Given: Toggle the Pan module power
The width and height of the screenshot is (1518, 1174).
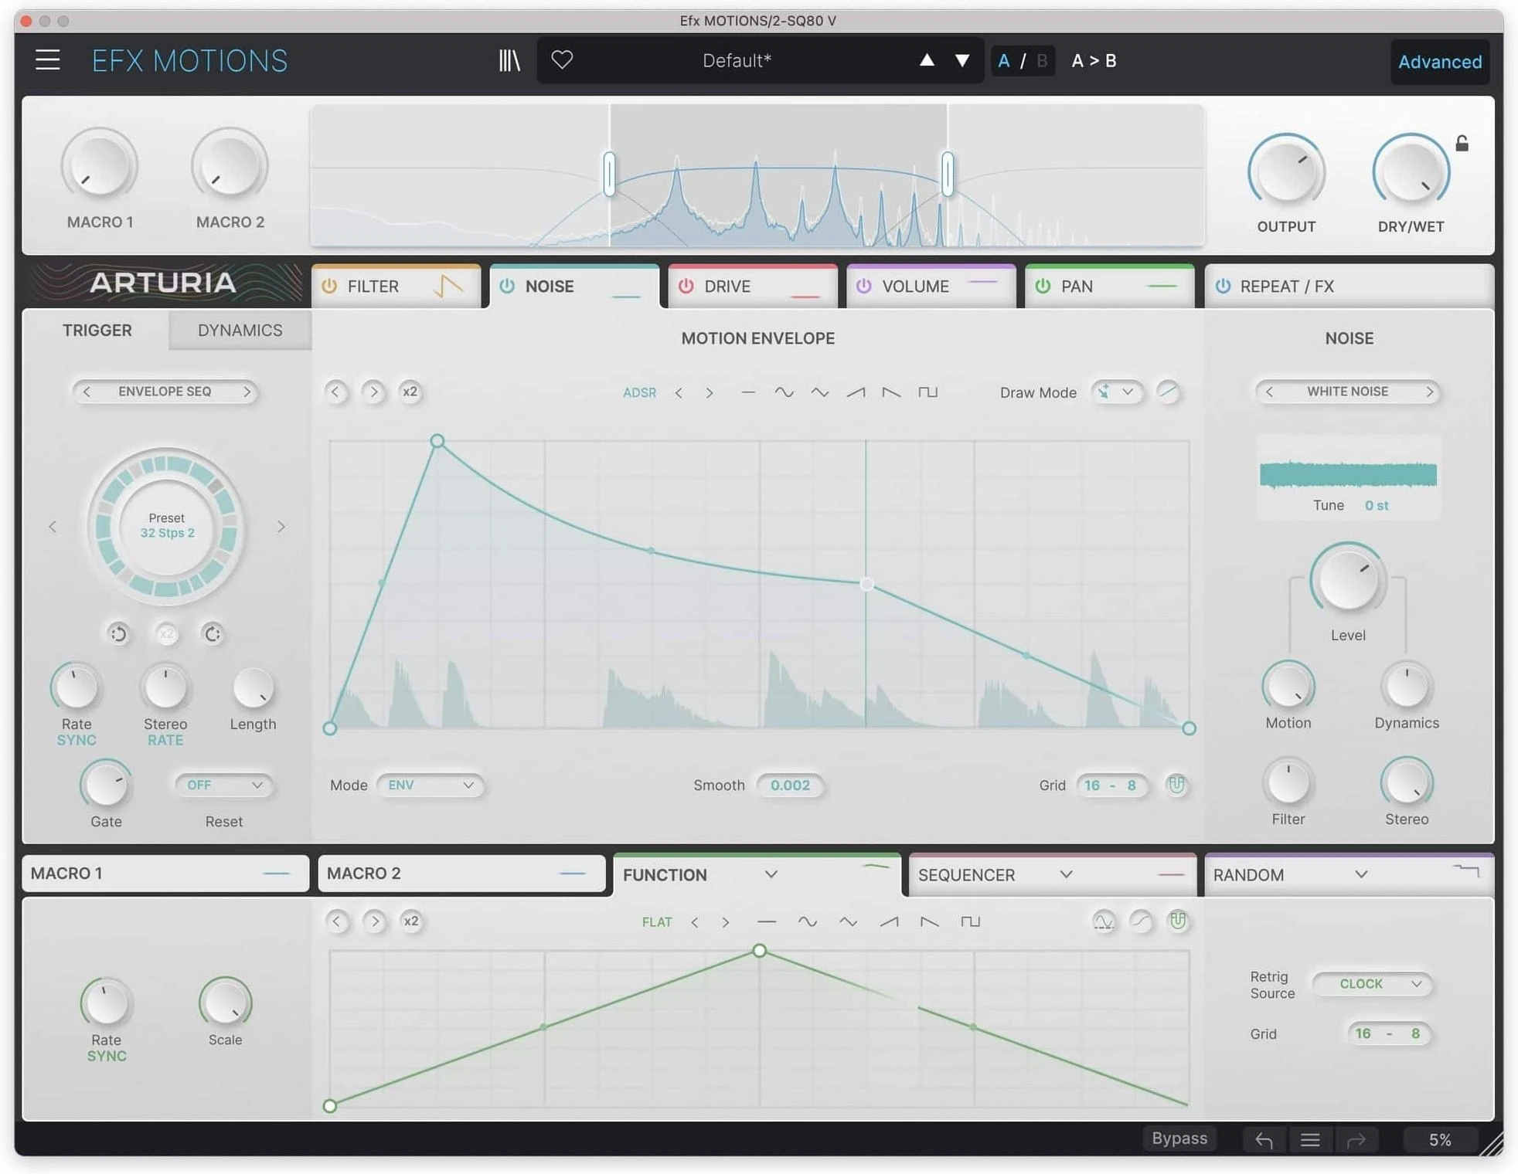Looking at the screenshot, I should pos(1043,286).
